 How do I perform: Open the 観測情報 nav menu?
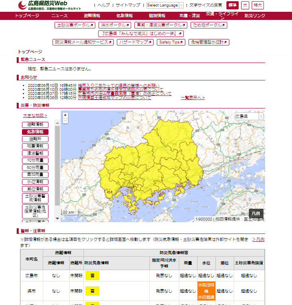[157, 16]
